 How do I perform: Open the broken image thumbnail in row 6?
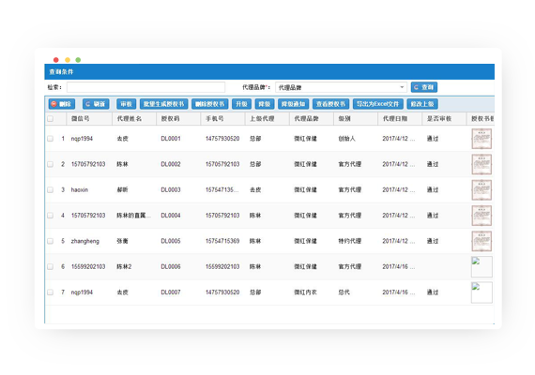tap(481, 266)
